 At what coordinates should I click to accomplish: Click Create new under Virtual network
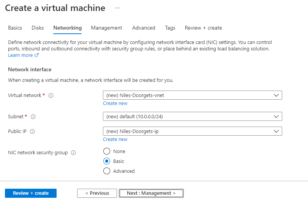coord(115,103)
